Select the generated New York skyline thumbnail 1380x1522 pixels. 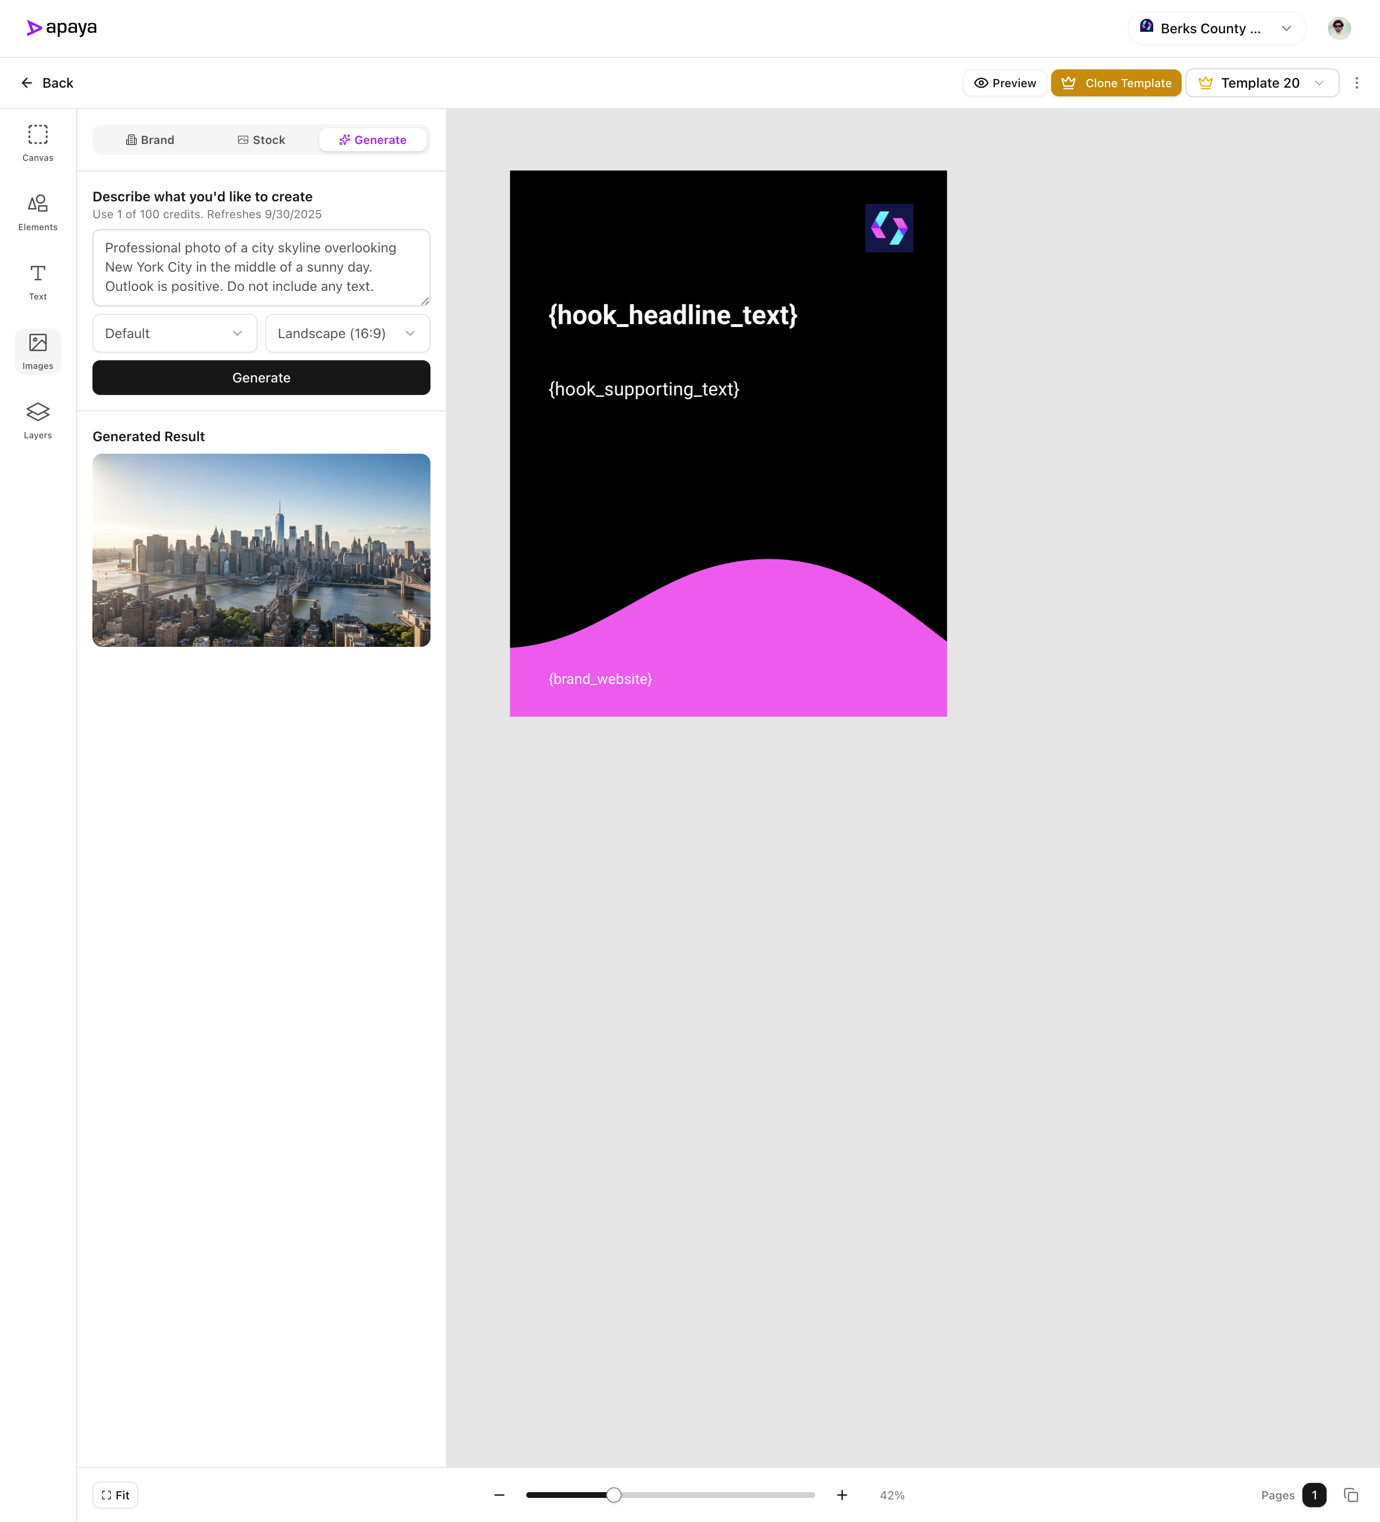260,551
